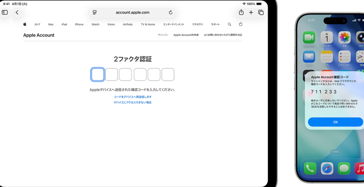Open the search magnifier on Apple site
This screenshot has height=187, width=364.
(x=229, y=24)
